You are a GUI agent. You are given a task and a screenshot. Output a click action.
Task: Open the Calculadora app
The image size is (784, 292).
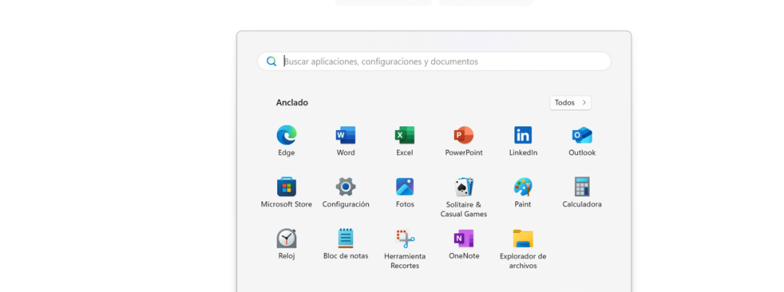pos(582,187)
